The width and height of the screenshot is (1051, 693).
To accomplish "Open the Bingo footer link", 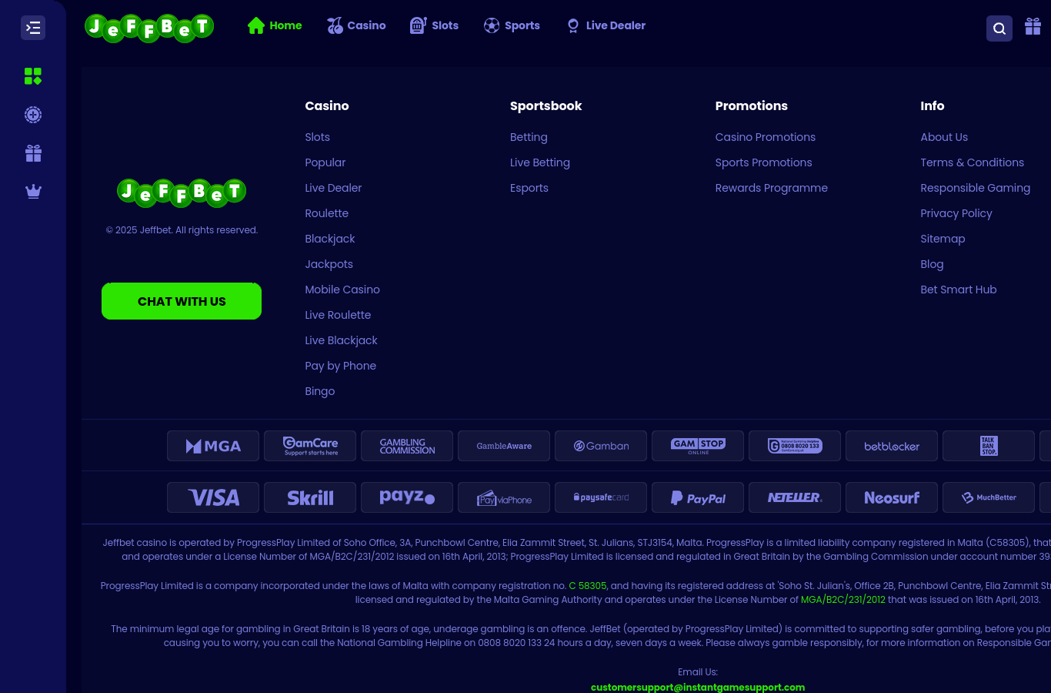I will coord(319,391).
